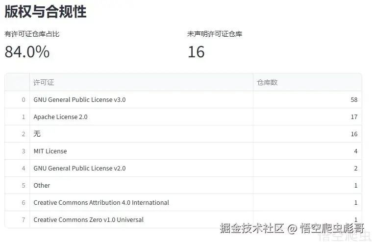This screenshot has width=372, height=242.
Task: Select row index 5 cell
Action: (17, 185)
